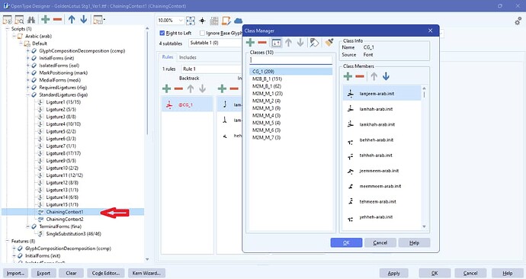Open the Code Editor button
This screenshot has height=279, width=526.
106,273
